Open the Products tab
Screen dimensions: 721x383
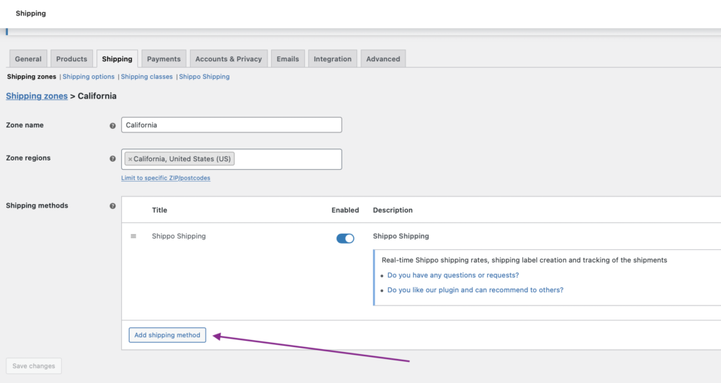point(72,59)
